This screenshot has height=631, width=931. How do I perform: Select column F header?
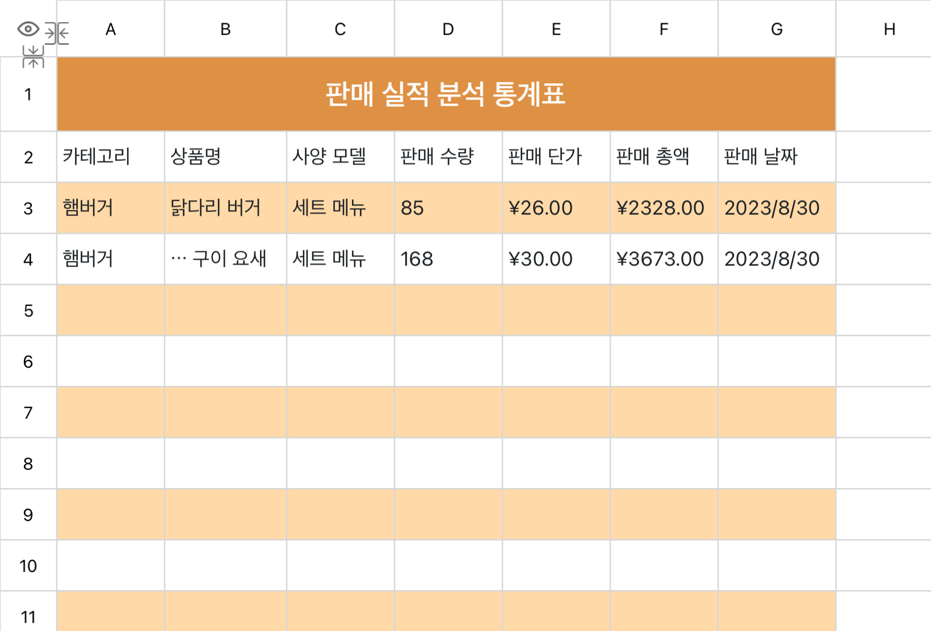(664, 29)
